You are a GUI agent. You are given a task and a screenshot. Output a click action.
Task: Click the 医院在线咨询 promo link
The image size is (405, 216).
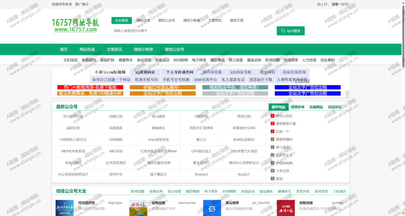[294, 72]
